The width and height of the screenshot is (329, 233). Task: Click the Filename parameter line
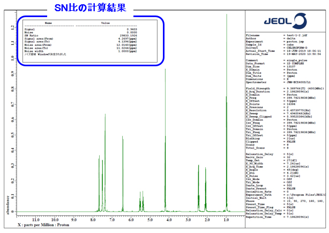[279, 36]
